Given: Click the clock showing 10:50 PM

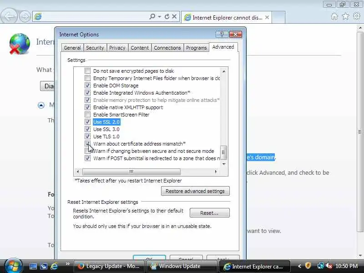Looking at the screenshot, I should [x=346, y=266].
